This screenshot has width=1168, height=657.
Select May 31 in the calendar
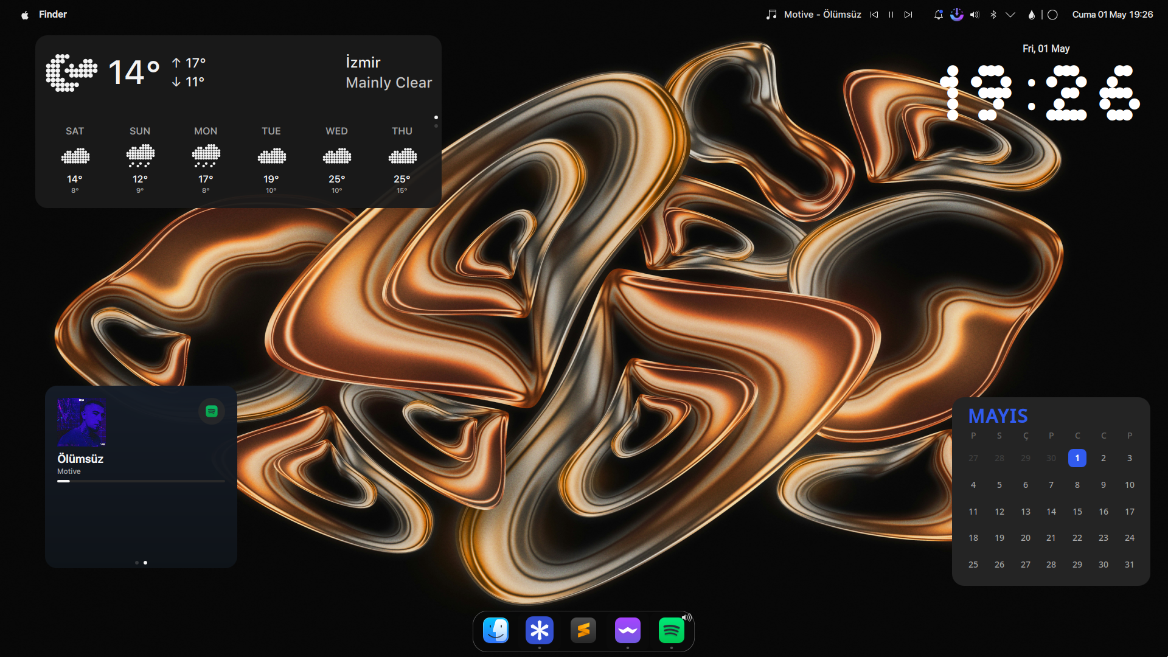coord(1130,565)
